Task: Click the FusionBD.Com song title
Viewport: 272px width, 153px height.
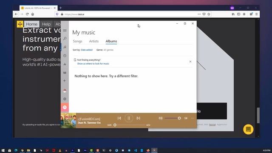Action: pyautogui.click(x=89, y=119)
